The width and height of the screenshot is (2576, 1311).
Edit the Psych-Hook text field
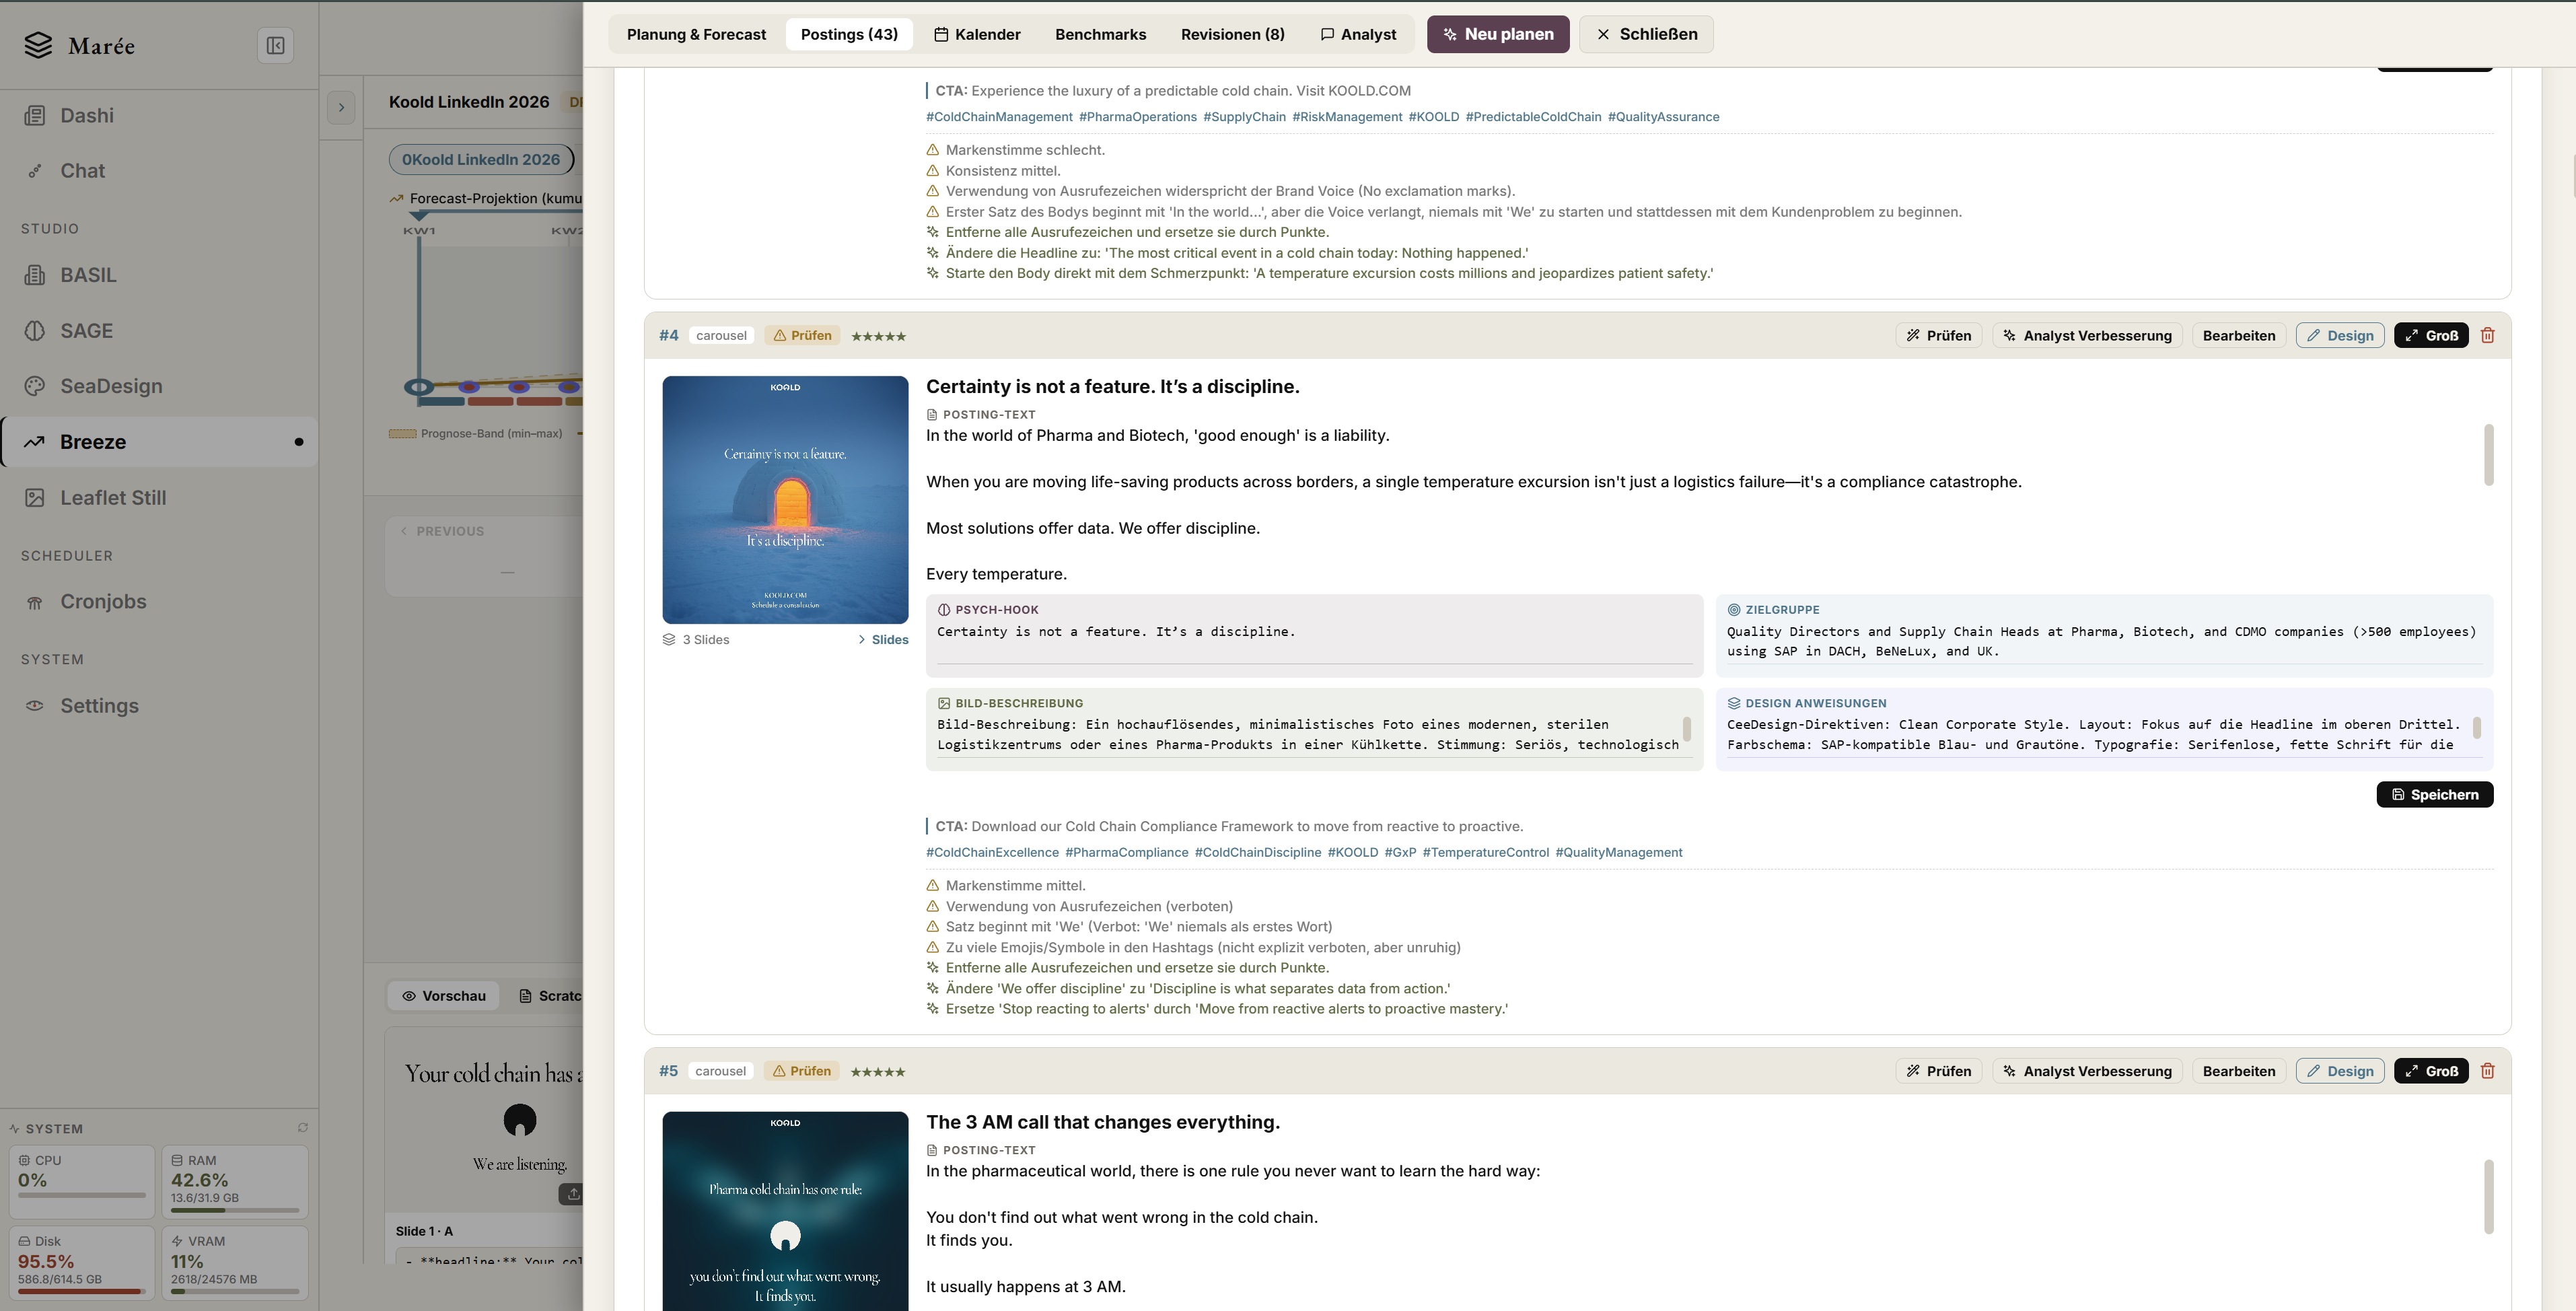(1314, 642)
